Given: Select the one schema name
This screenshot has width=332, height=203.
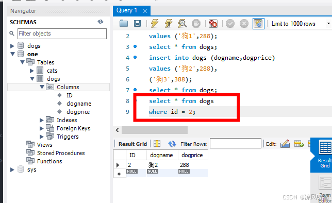Looking at the screenshot, I should [x=32, y=54].
